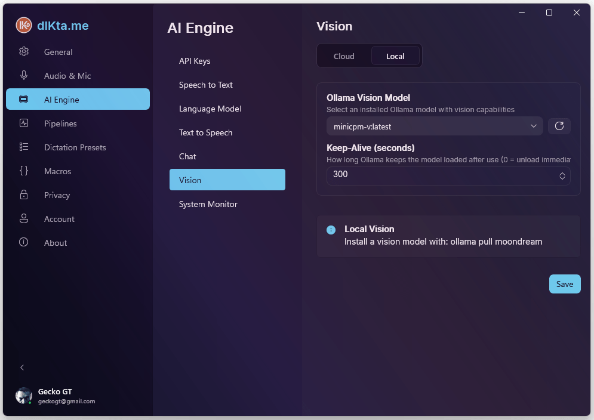The height and width of the screenshot is (420, 594).
Task: Open General settings
Action: pyautogui.click(x=78, y=52)
